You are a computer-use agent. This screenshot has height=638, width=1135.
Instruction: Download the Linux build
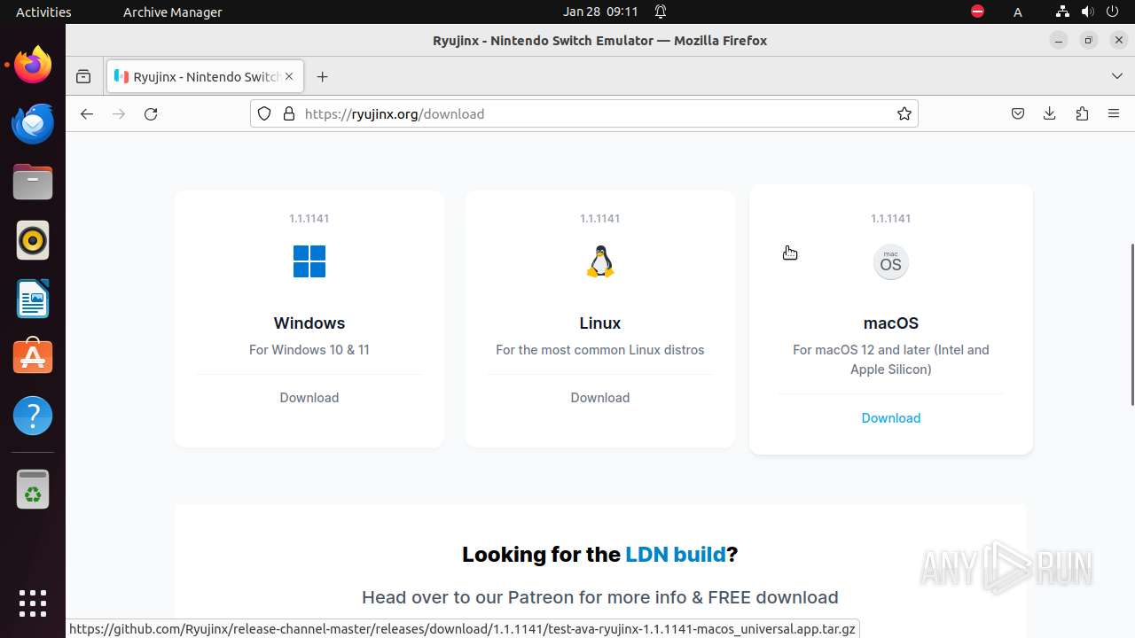point(600,398)
